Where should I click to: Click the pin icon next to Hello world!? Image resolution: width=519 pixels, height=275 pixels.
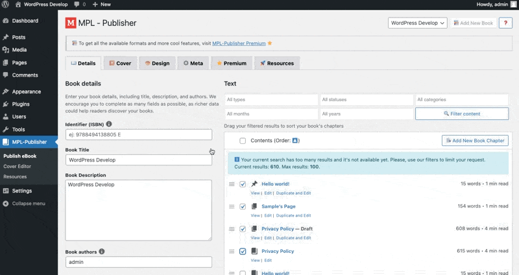click(x=254, y=184)
